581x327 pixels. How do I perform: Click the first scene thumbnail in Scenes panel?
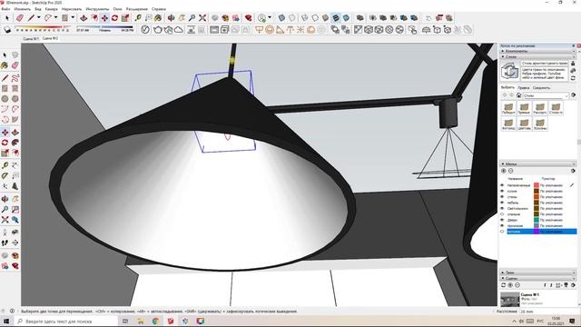(510, 300)
